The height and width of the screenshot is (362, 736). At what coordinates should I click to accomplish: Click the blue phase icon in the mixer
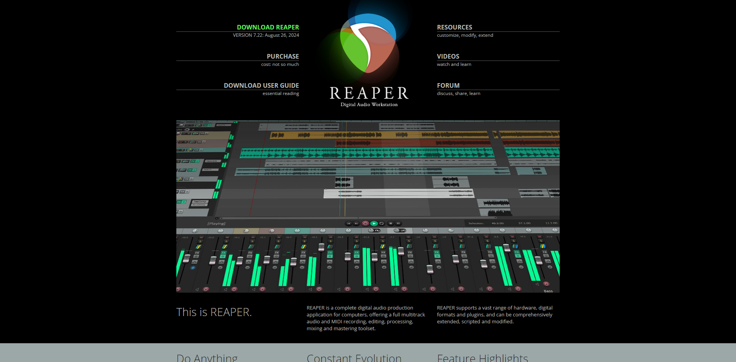point(193,268)
